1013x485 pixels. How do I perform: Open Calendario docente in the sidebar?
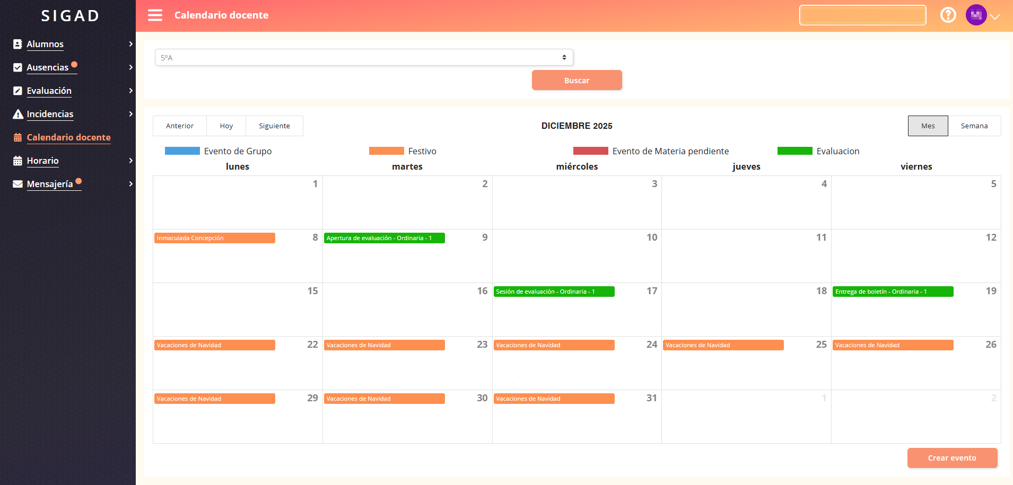[68, 138]
